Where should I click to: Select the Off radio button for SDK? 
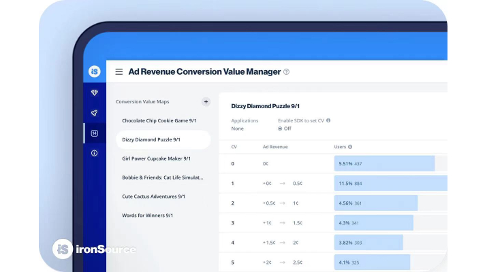coord(280,129)
